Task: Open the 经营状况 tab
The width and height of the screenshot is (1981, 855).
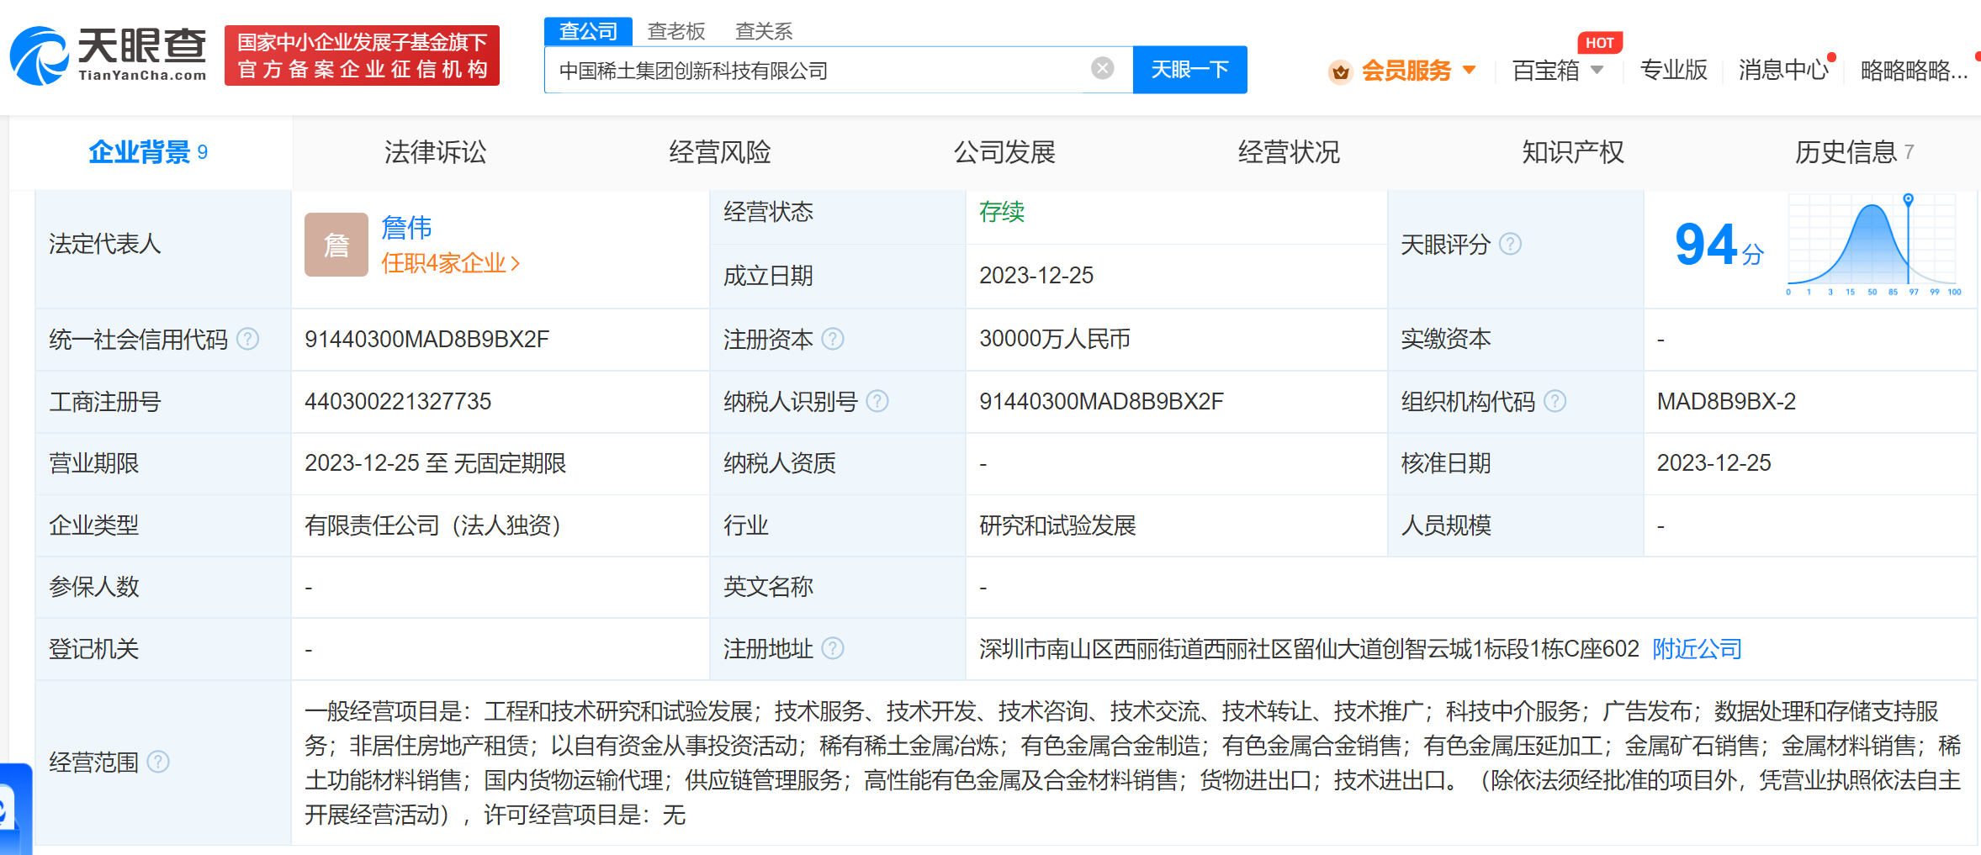Action: tap(1289, 152)
